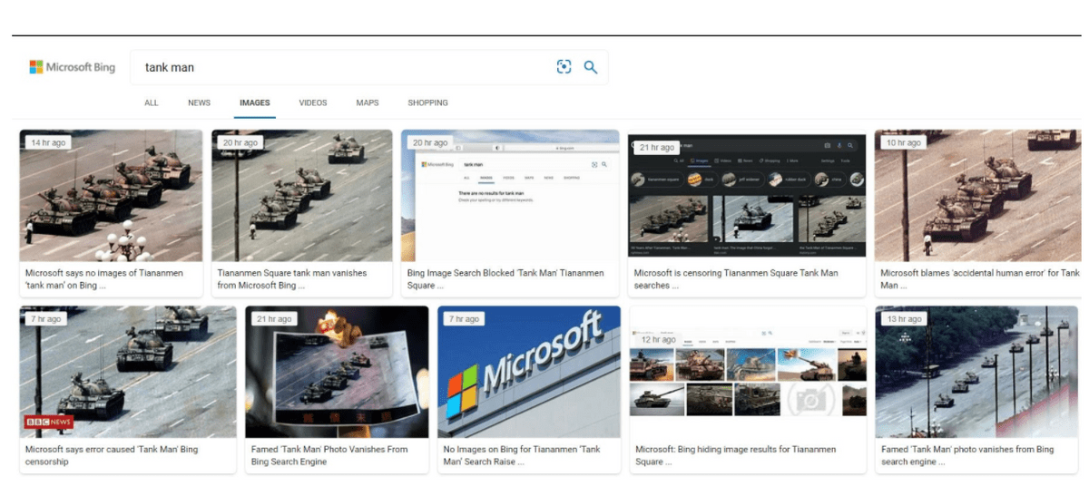This screenshot has width=1089, height=486.
Task: Select the IMAGES tab
Action: [254, 103]
